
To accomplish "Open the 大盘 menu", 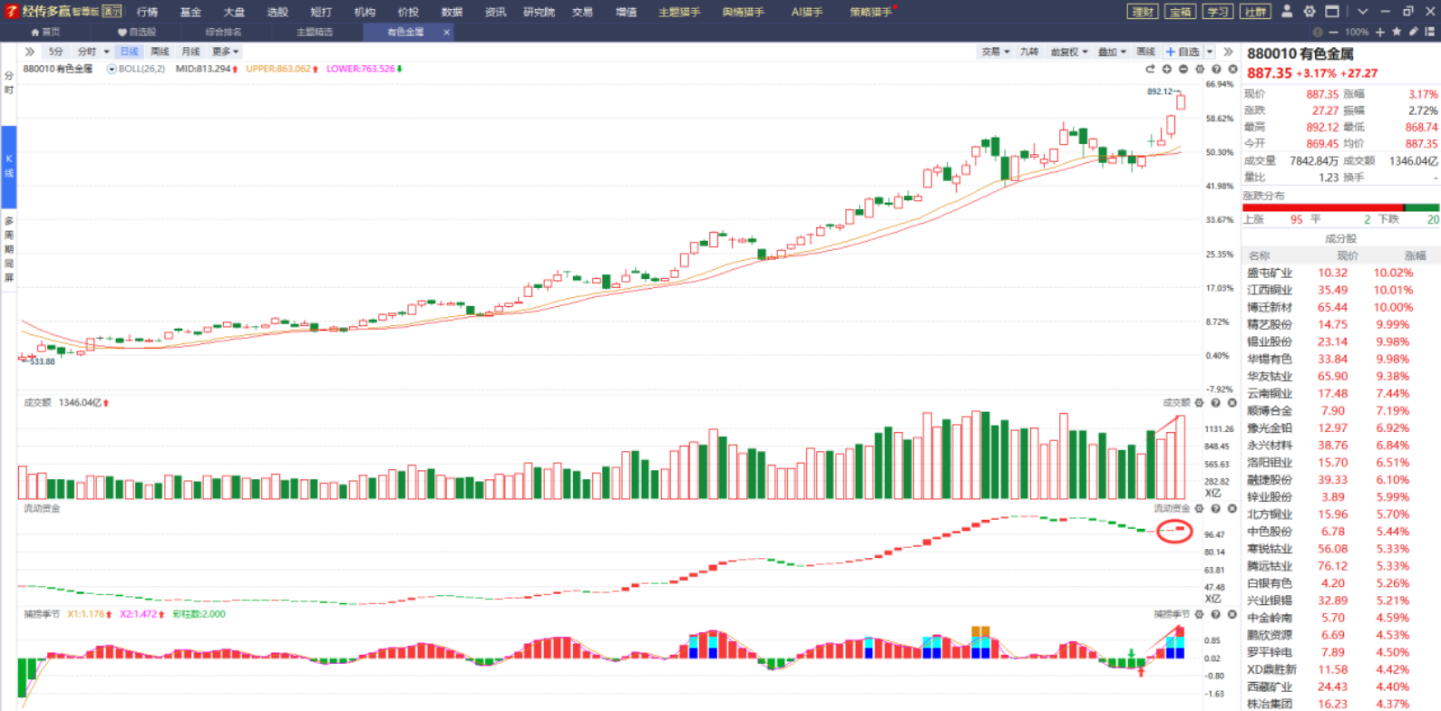I will pos(234,12).
